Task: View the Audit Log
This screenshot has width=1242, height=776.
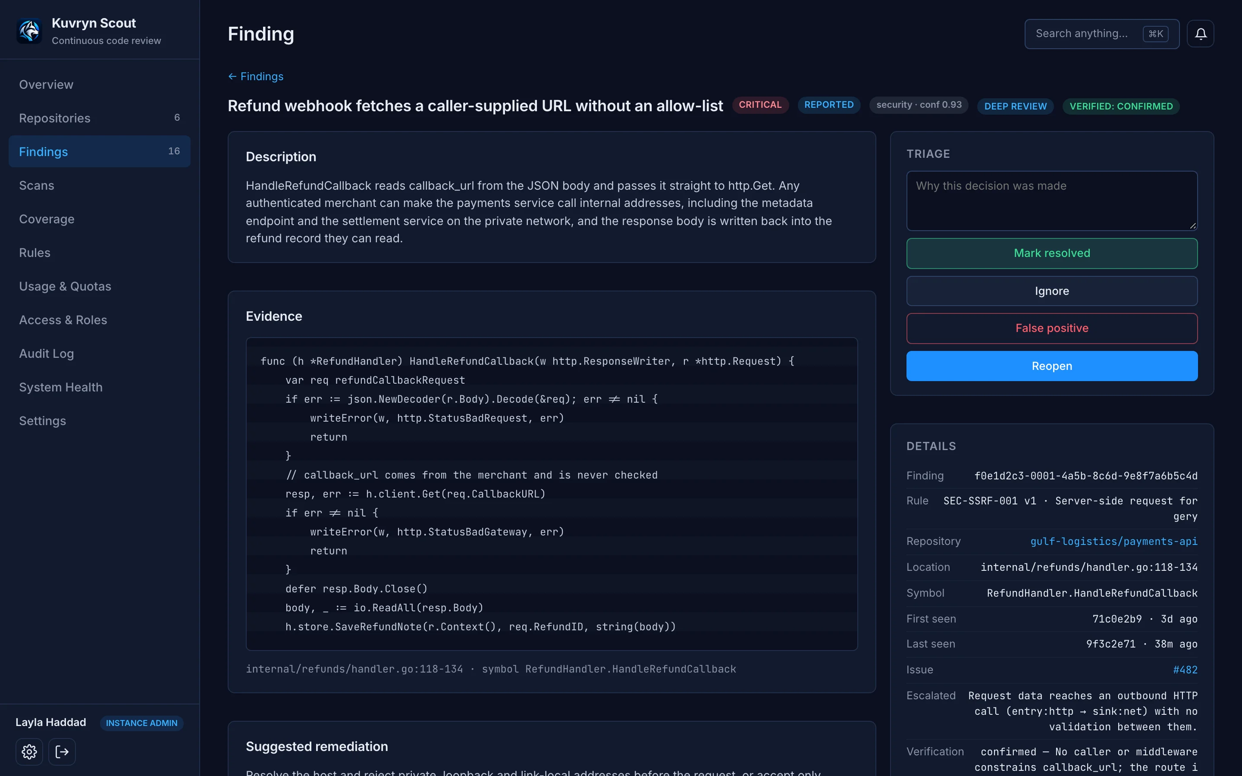Action: tap(100, 353)
